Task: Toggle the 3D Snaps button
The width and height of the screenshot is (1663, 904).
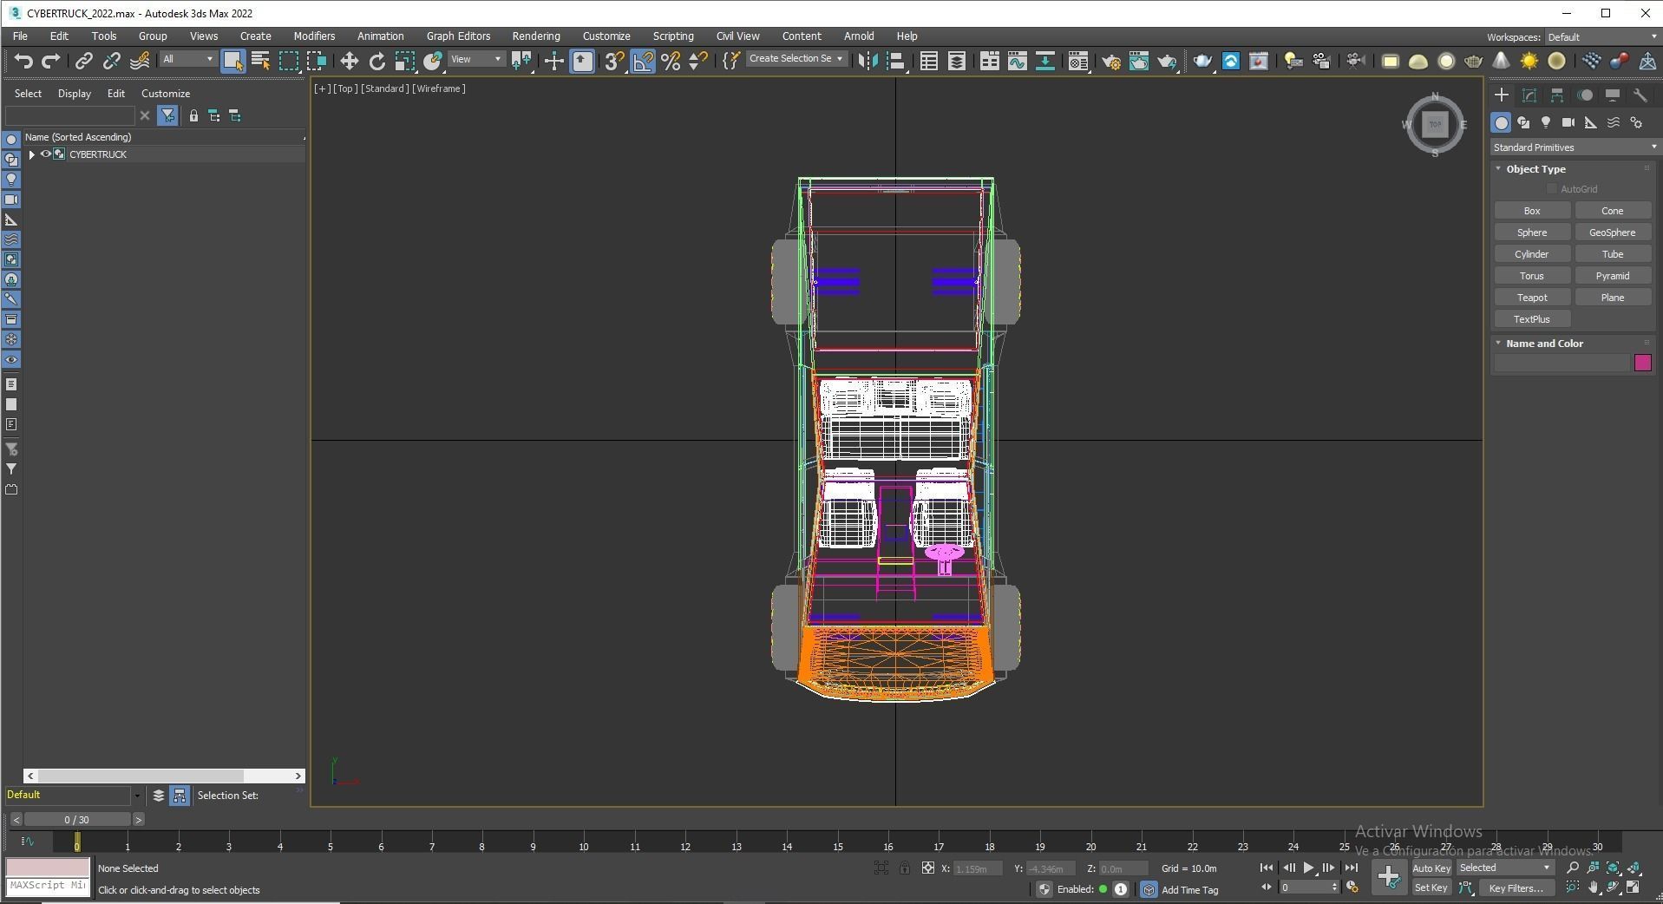Action: (x=614, y=61)
